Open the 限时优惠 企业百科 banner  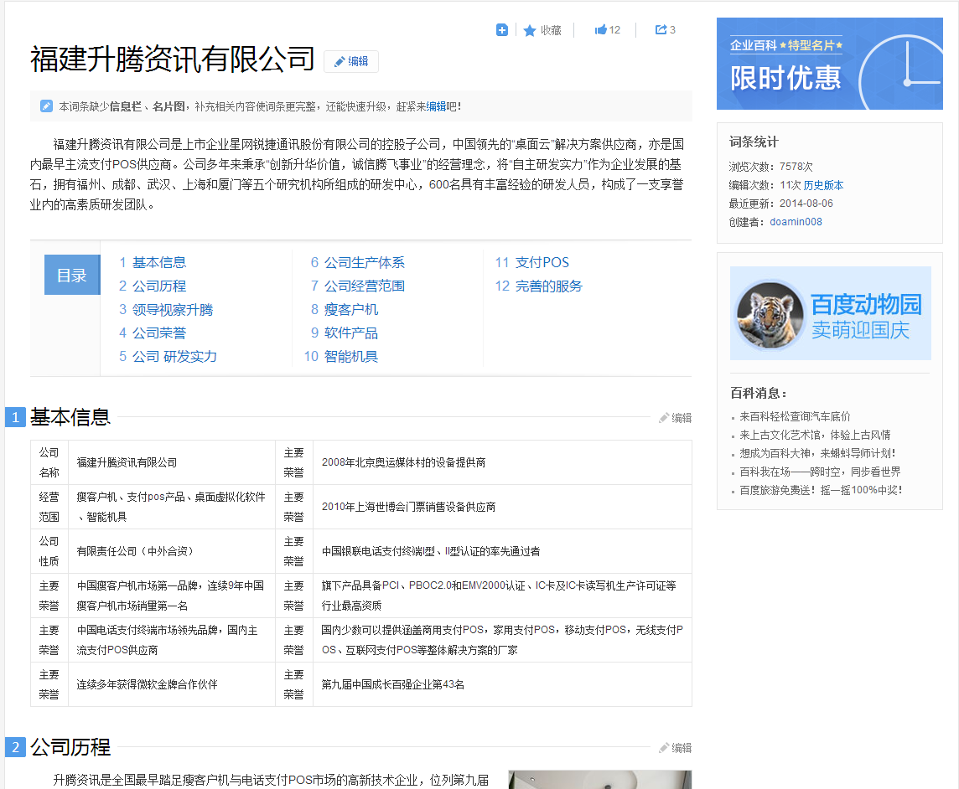coord(829,64)
